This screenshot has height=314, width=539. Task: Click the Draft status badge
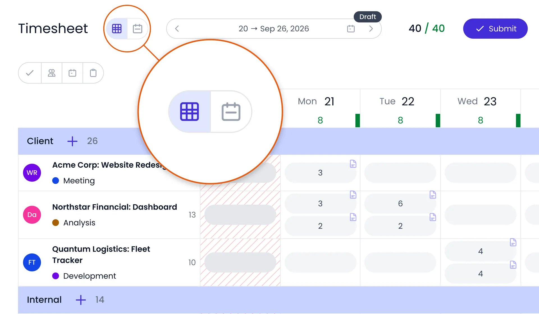click(x=367, y=17)
